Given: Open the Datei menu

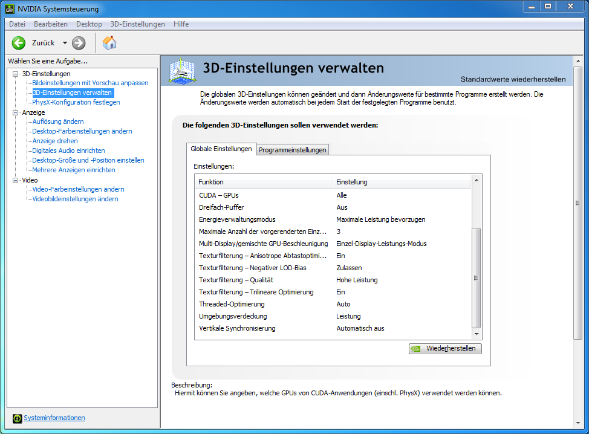Looking at the screenshot, I should point(18,24).
